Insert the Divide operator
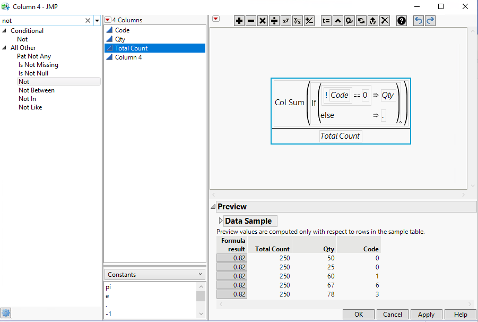 (274, 21)
